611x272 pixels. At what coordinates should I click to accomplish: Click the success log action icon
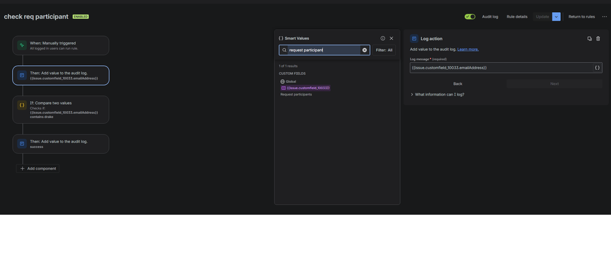[x=22, y=144]
